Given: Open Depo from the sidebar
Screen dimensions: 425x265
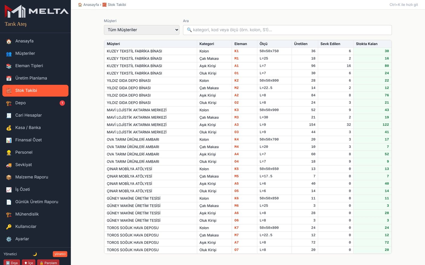Looking at the screenshot, I should pyautogui.click(x=35, y=103).
